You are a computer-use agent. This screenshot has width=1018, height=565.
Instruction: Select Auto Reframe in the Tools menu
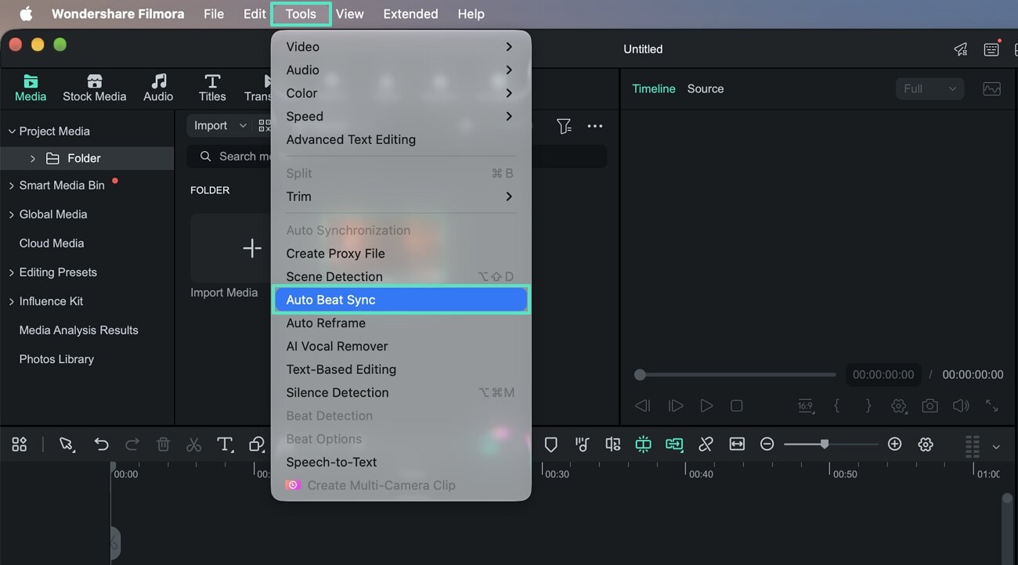pos(401,323)
